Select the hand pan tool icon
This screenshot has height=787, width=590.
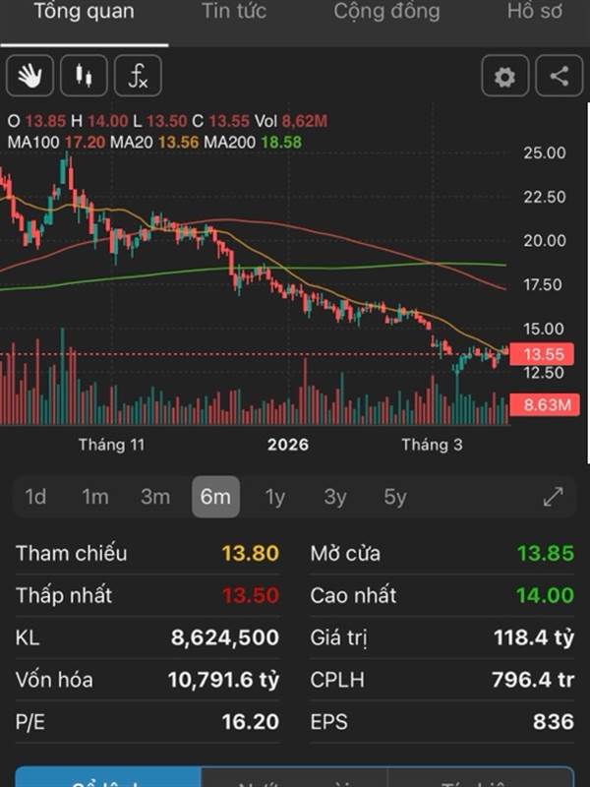29,76
